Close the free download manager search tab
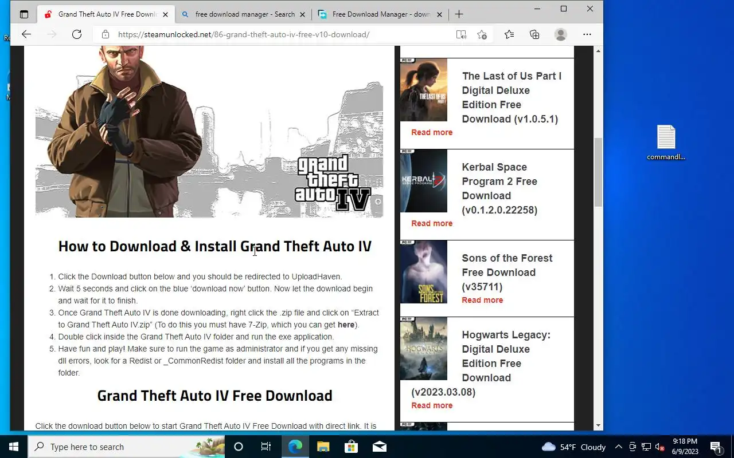 point(302,14)
